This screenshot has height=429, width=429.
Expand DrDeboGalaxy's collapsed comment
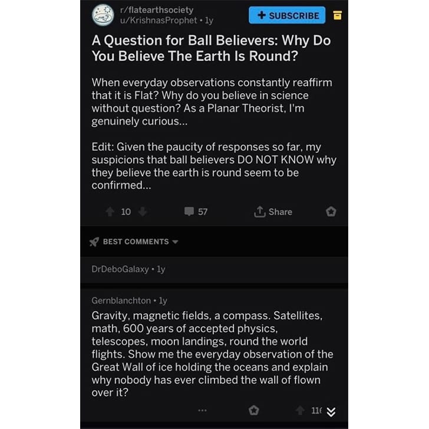214,269
